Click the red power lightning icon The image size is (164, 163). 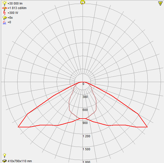tap(4, 13)
